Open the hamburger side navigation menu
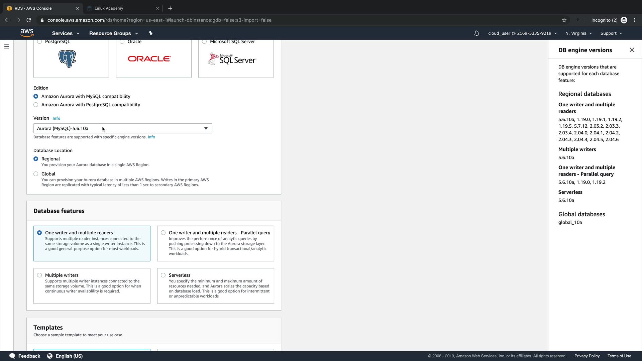The width and height of the screenshot is (642, 361). click(x=7, y=46)
